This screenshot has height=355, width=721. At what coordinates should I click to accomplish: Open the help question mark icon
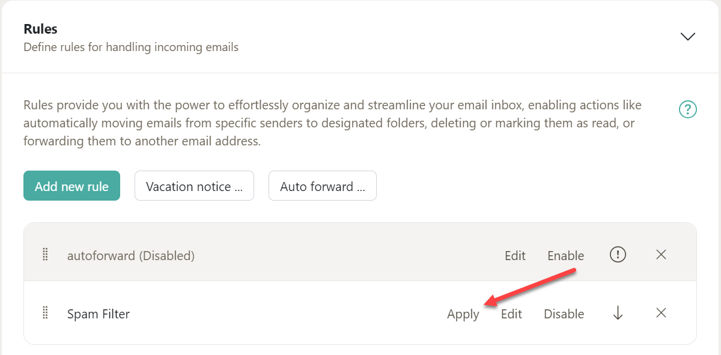[687, 110]
